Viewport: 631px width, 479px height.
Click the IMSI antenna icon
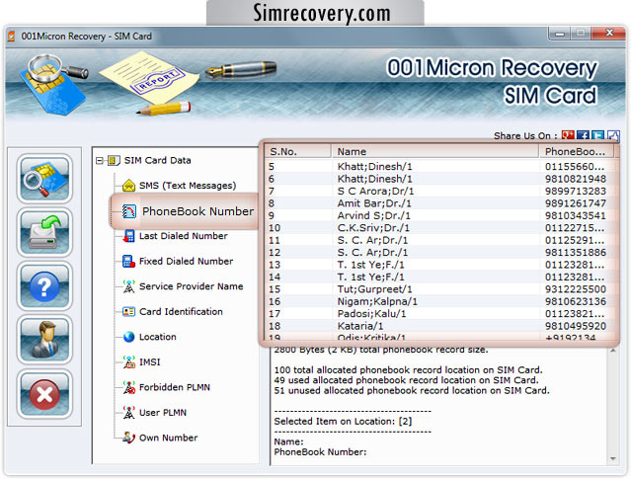pyautogui.click(x=128, y=361)
